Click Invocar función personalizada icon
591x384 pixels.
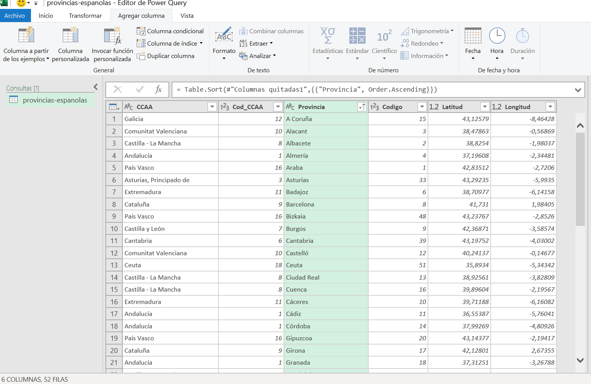pos(112,35)
